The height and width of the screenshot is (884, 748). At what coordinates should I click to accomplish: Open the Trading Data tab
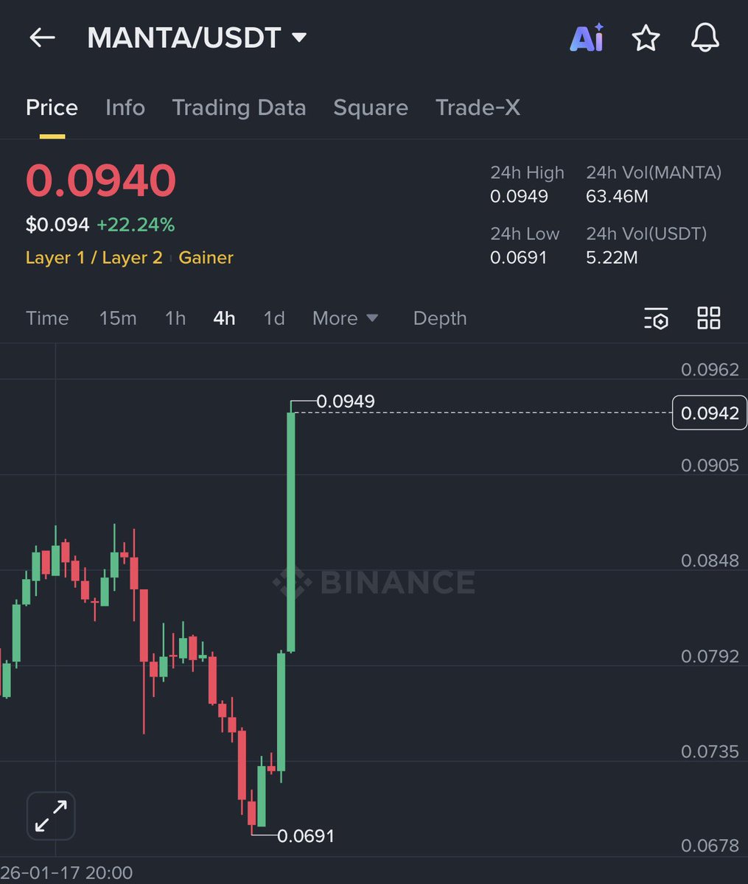(x=239, y=108)
